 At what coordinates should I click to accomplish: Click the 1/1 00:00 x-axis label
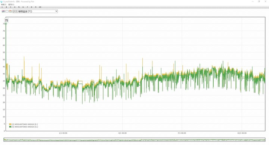coord(63,133)
